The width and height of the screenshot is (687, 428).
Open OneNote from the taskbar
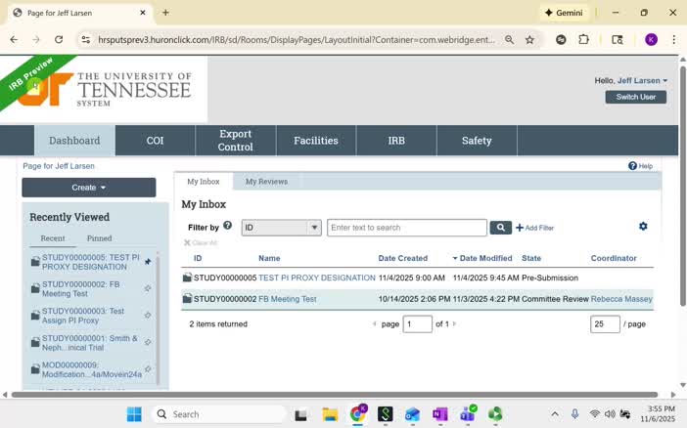439,414
